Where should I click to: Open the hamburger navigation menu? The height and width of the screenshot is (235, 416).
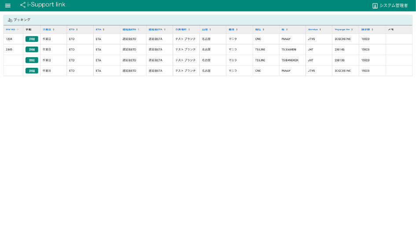pos(7,5)
